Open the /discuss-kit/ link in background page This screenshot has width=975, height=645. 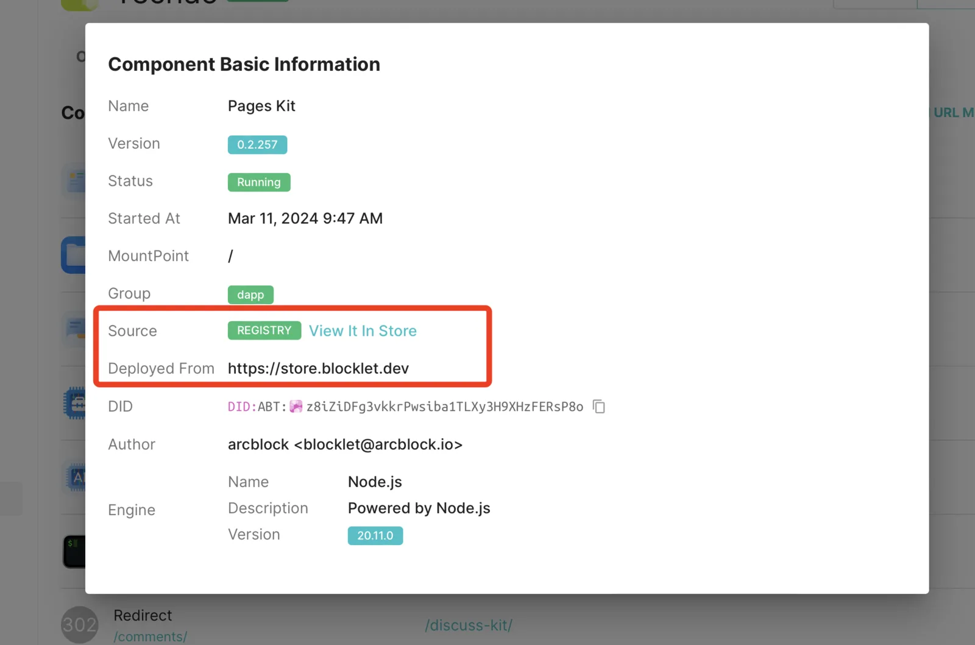tap(469, 625)
